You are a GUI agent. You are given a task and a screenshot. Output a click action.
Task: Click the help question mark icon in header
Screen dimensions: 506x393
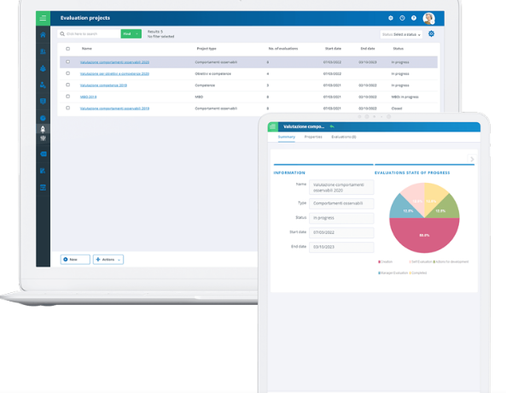pyautogui.click(x=414, y=18)
